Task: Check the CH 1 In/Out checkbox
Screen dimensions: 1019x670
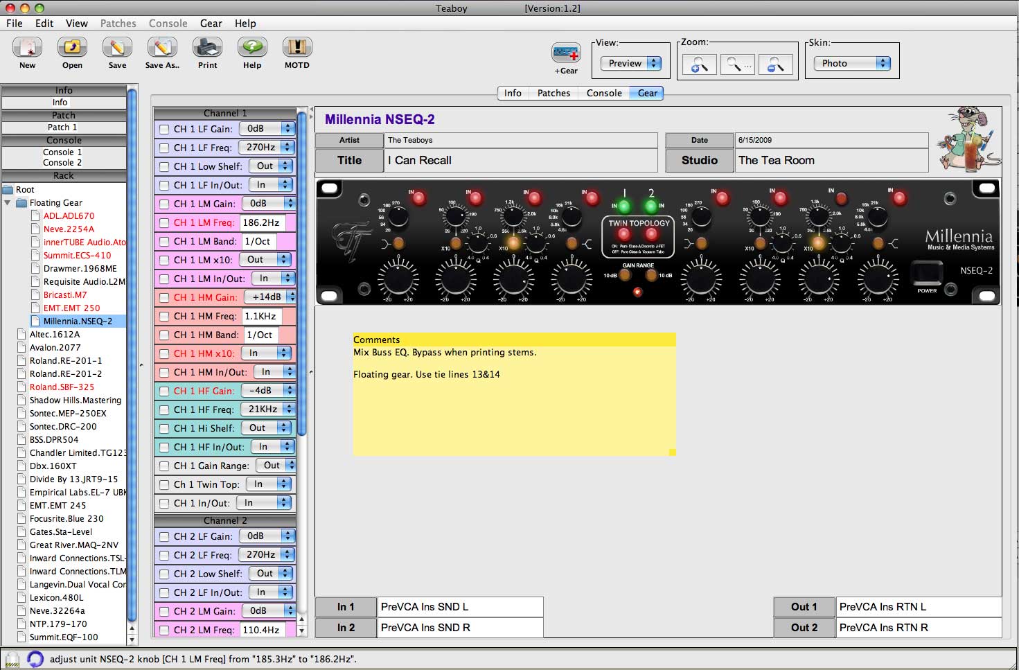Action: point(164,503)
